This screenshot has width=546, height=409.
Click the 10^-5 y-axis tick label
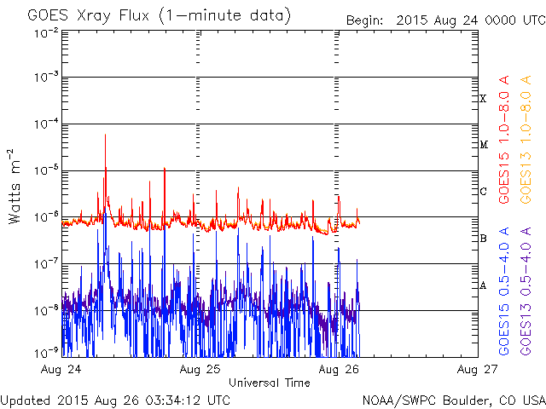click(x=46, y=170)
